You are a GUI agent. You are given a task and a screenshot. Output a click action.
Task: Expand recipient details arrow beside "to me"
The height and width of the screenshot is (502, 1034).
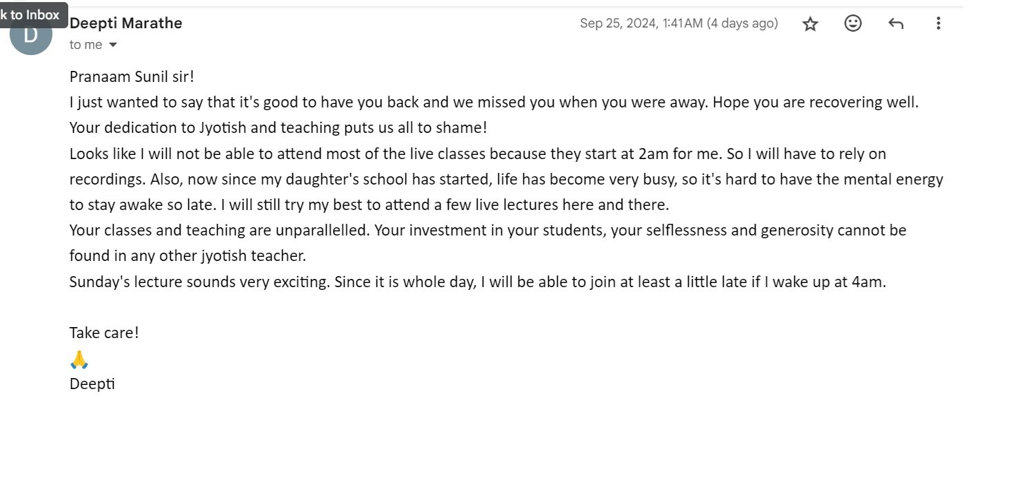113,45
